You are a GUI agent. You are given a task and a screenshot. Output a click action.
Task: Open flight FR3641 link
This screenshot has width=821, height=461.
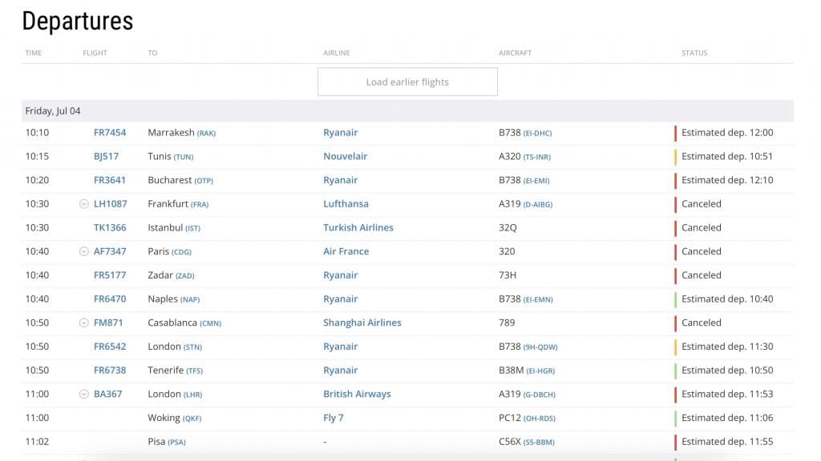(110, 180)
